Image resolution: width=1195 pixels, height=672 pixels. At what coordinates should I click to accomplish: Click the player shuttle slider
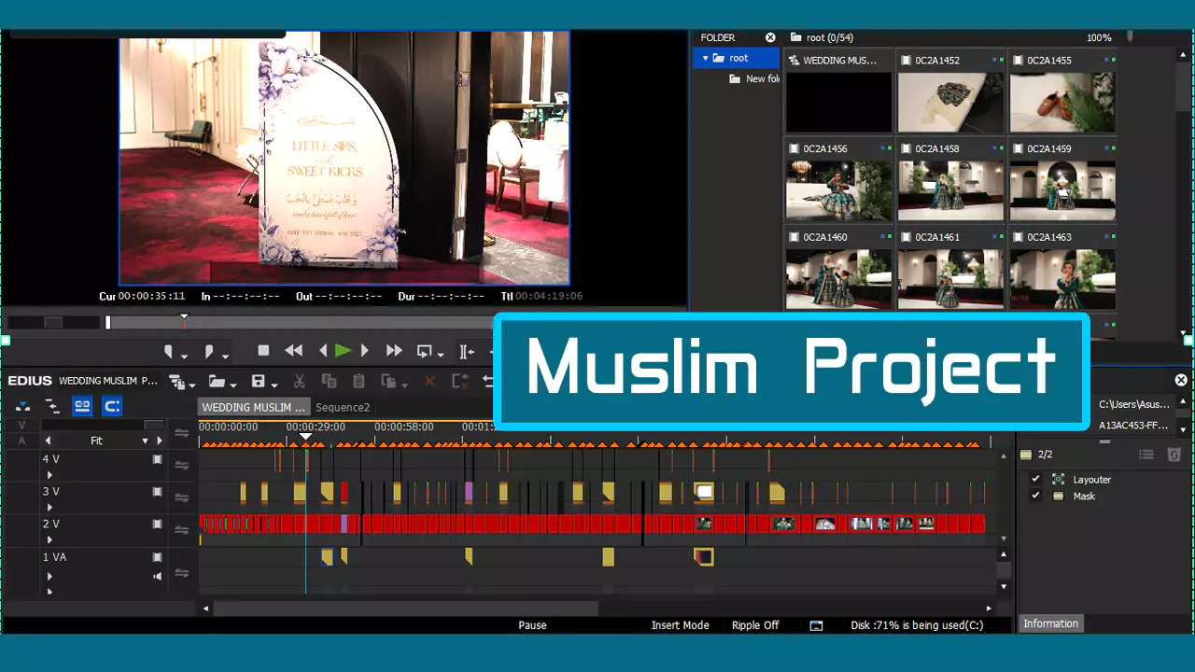[x=53, y=322]
